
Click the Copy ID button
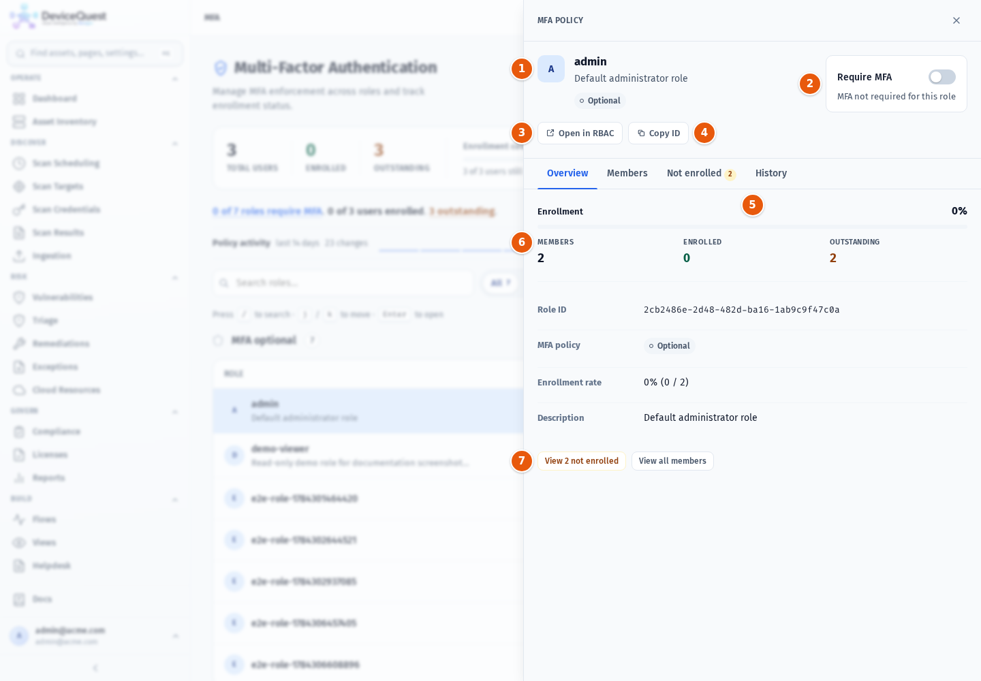click(x=658, y=133)
